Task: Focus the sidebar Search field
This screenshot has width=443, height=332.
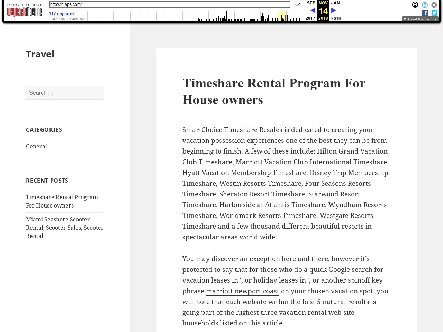Action: click(65, 93)
